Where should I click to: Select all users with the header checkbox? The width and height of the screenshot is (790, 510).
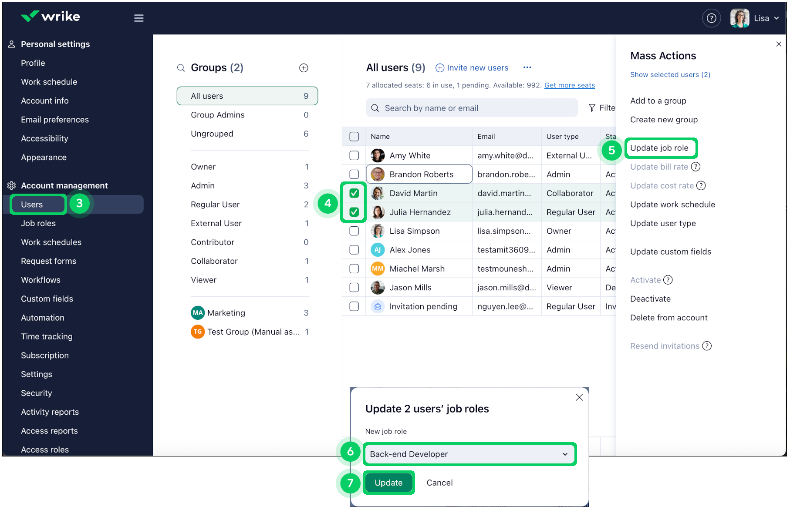coord(354,136)
